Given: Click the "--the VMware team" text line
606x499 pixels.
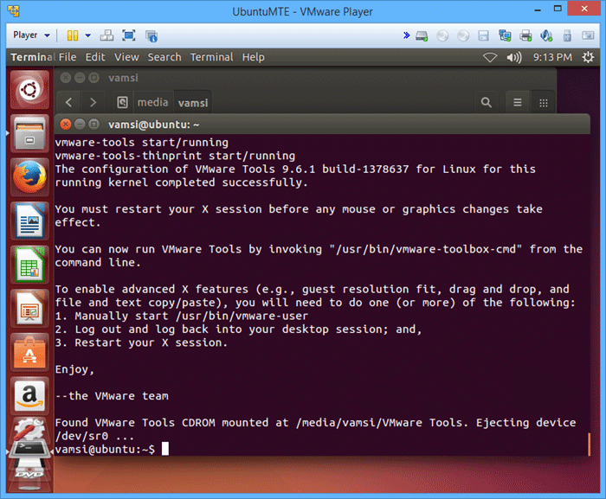Looking at the screenshot, I should click(x=112, y=396).
